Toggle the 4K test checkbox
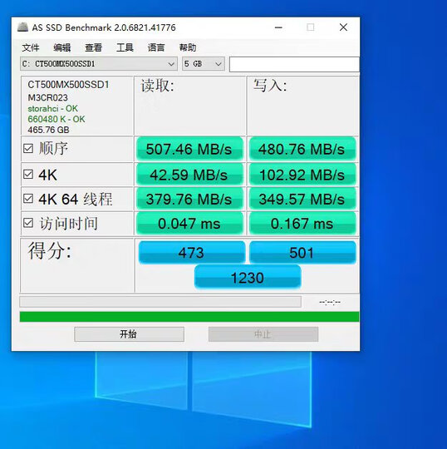The height and width of the screenshot is (449, 447). point(28,174)
